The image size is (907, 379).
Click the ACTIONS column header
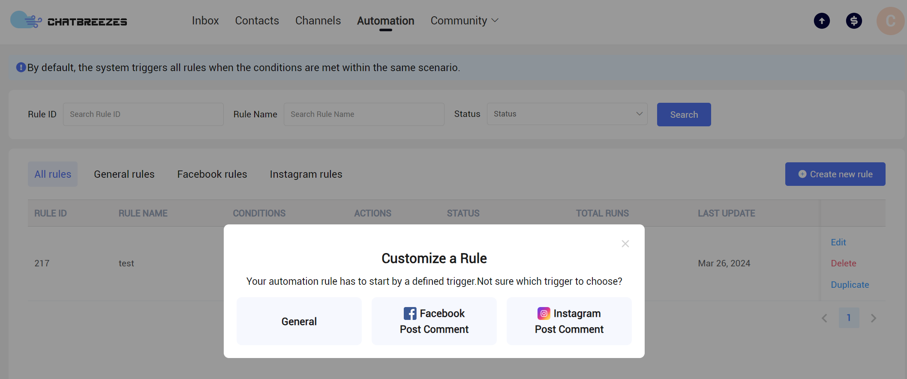372,213
